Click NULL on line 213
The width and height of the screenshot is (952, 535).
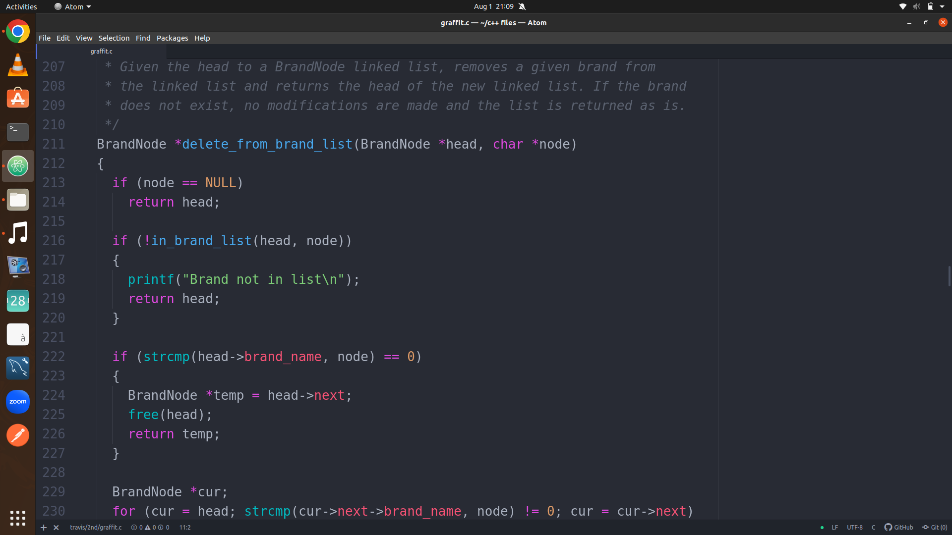pos(221,183)
